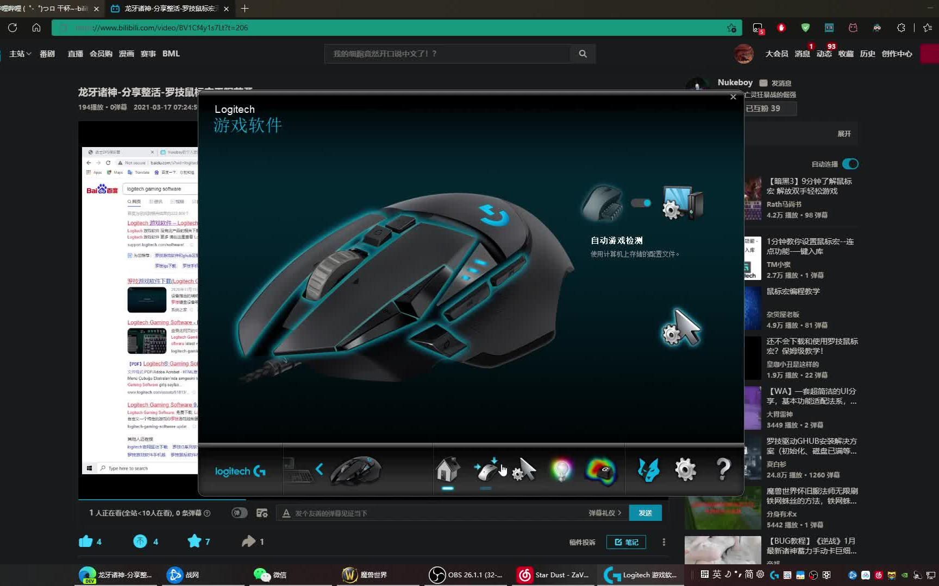Open a new browser tab

click(x=245, y=9)
